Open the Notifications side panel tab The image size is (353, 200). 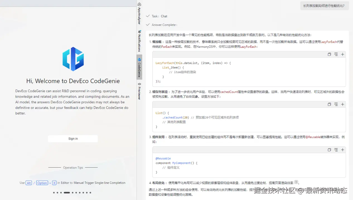pyautogui.click(x=139, y=41)
